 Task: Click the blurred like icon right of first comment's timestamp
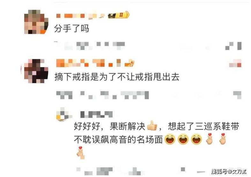coord(233,46)
